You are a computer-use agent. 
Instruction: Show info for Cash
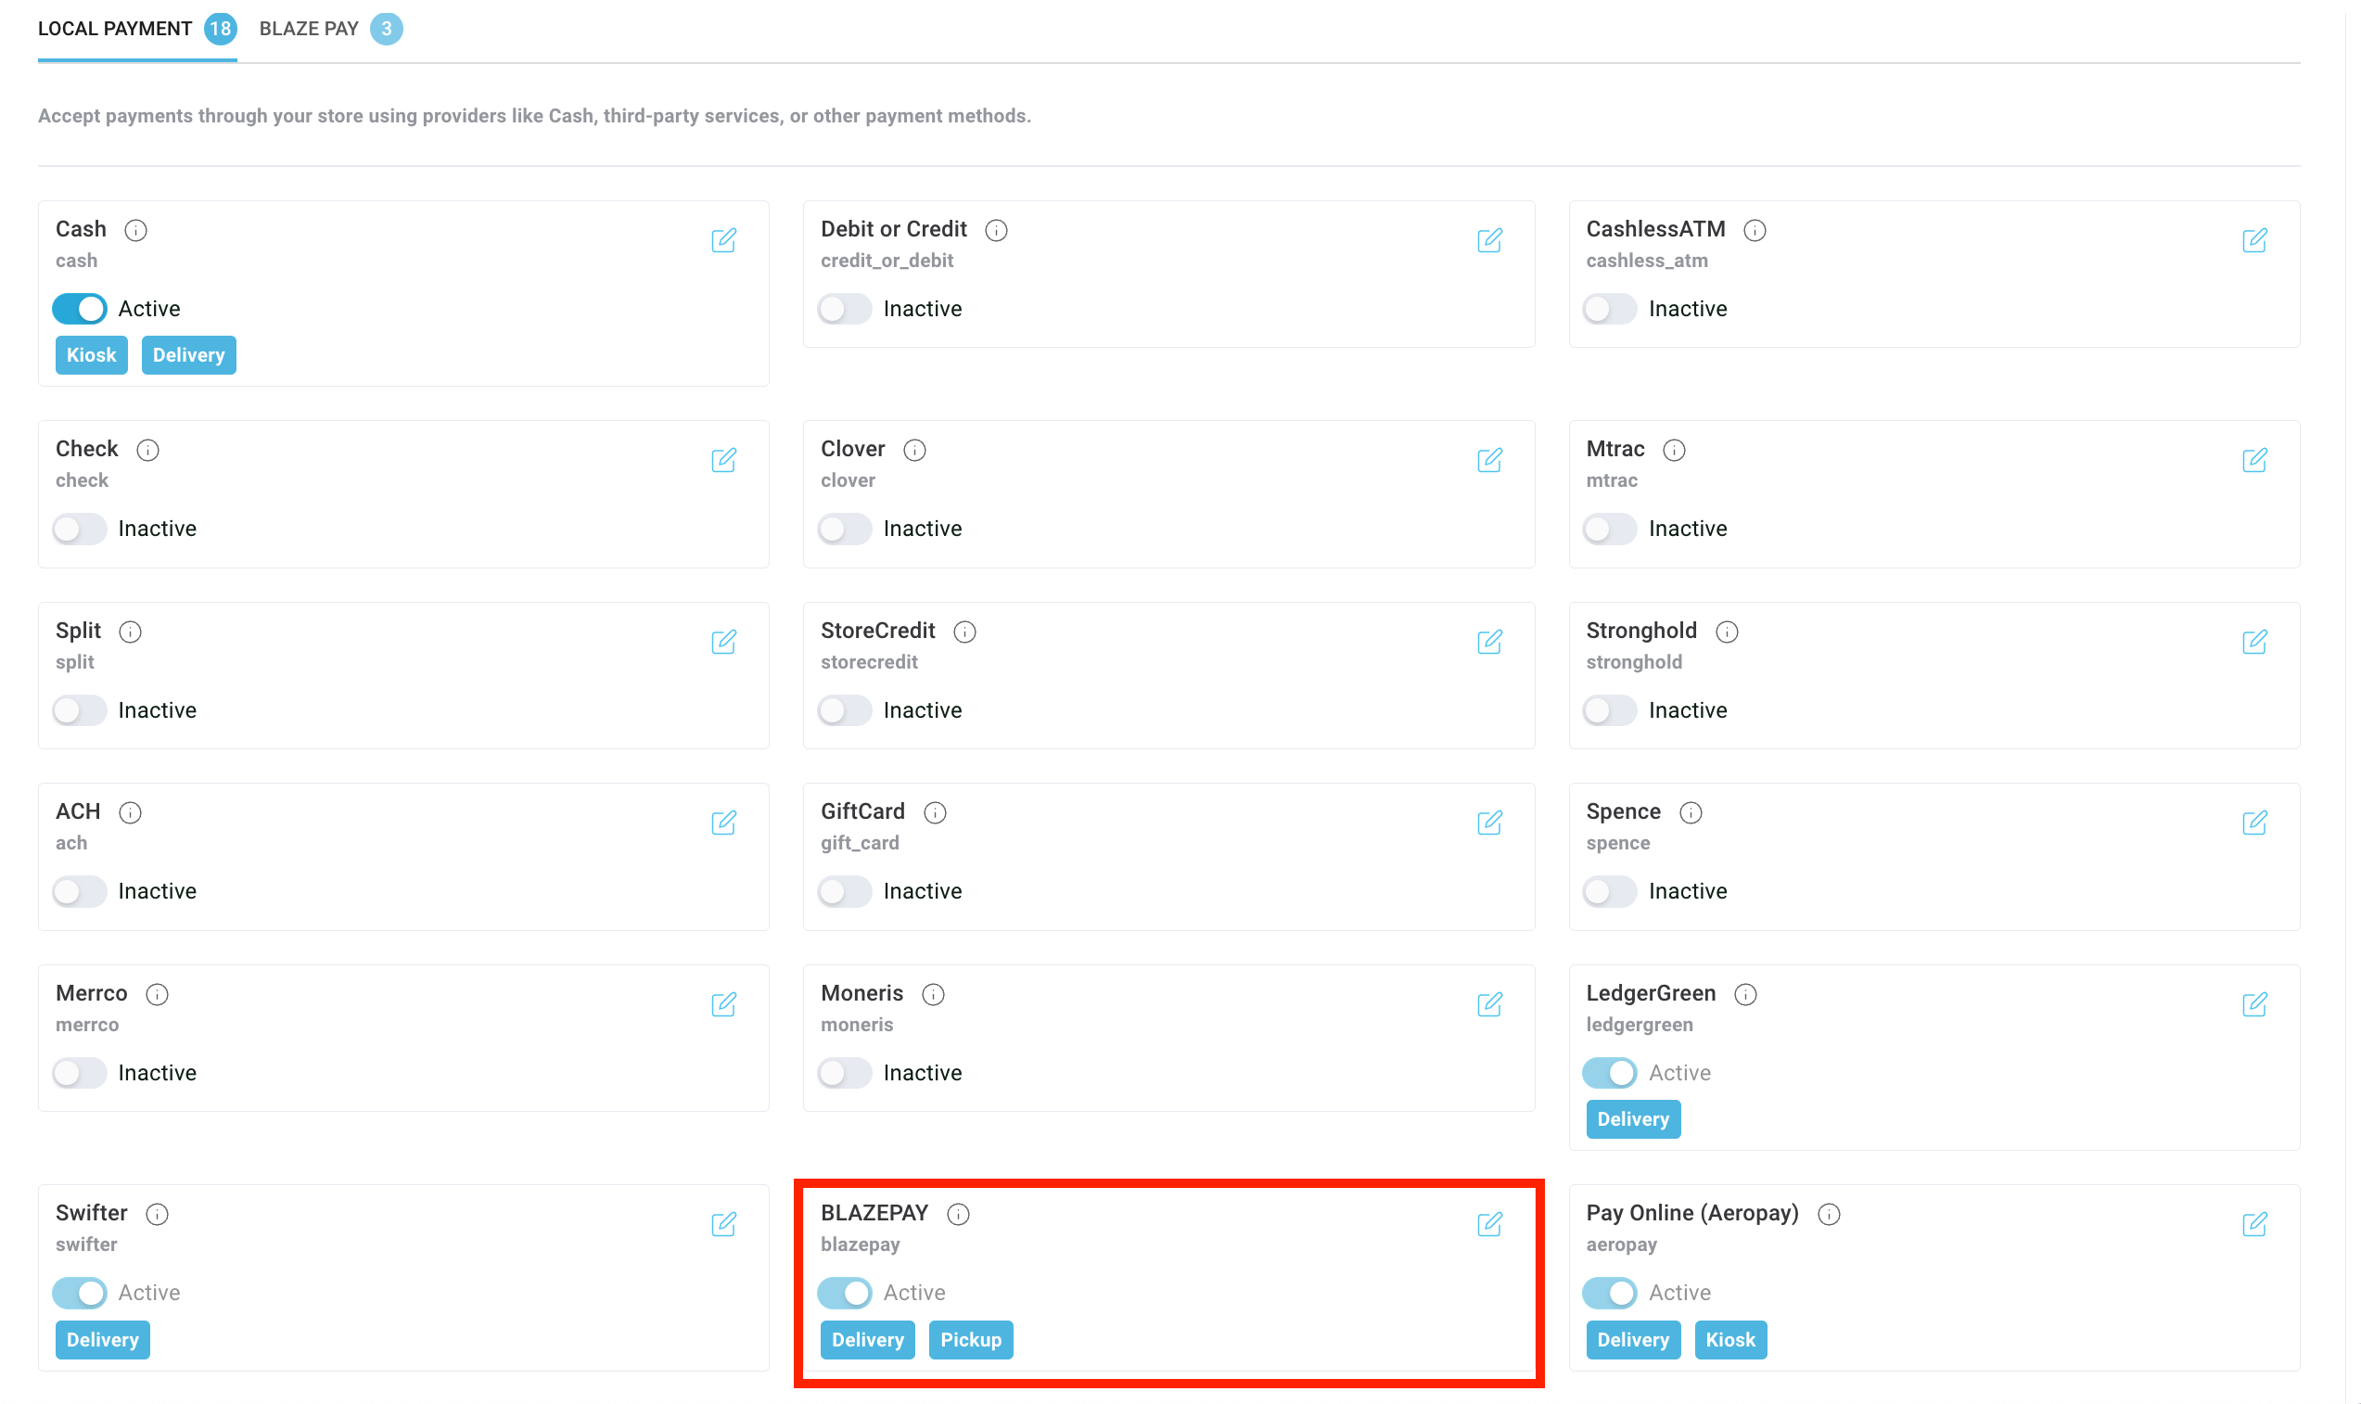tap(136, 230)
